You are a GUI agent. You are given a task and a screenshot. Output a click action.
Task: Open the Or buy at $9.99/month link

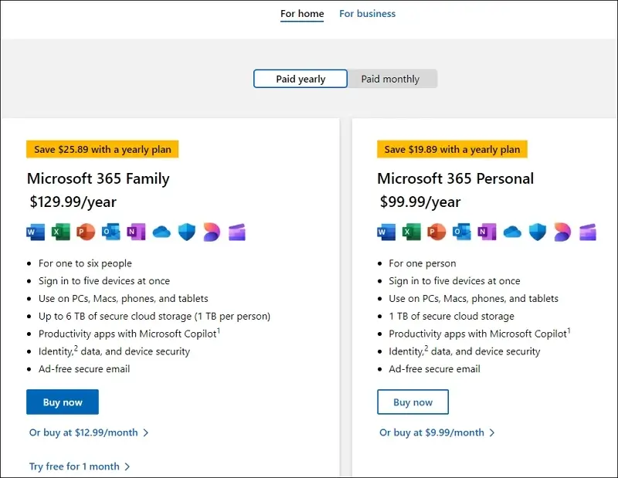[x=436, y=432]
